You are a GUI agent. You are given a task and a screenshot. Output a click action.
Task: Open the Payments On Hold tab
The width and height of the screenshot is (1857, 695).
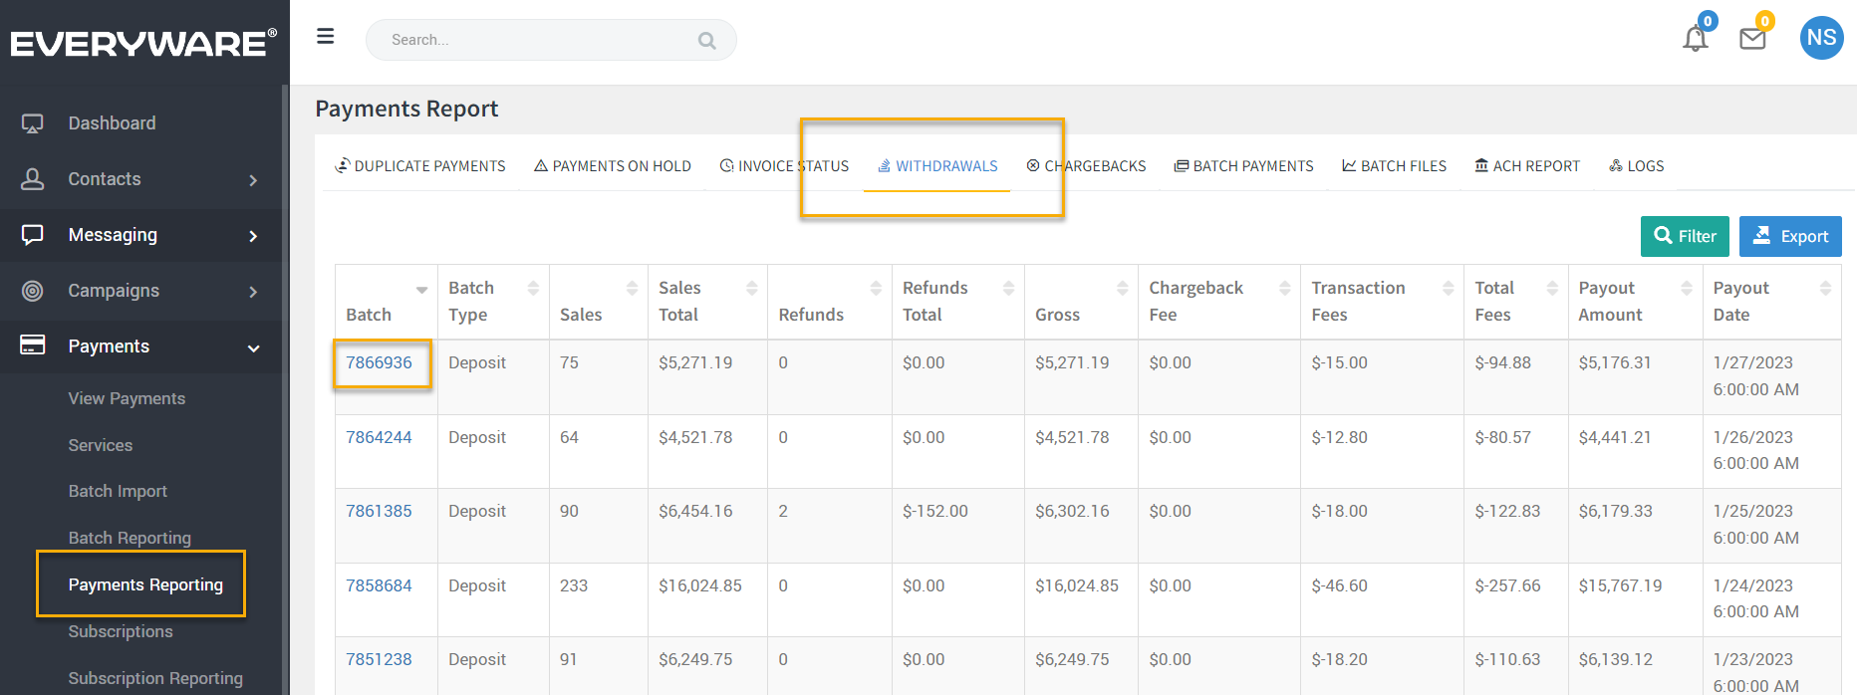pyautogui.click(x=613, y=166)
